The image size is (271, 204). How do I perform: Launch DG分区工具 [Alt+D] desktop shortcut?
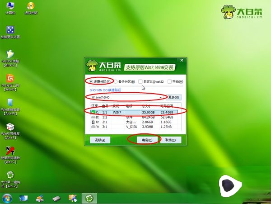10,83
